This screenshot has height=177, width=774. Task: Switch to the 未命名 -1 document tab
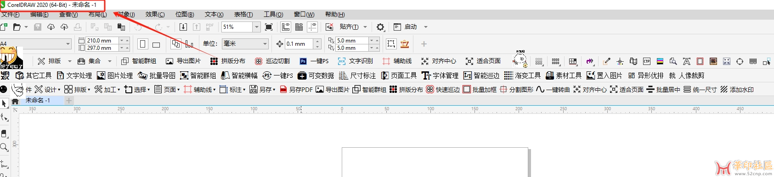click(38, 100)
